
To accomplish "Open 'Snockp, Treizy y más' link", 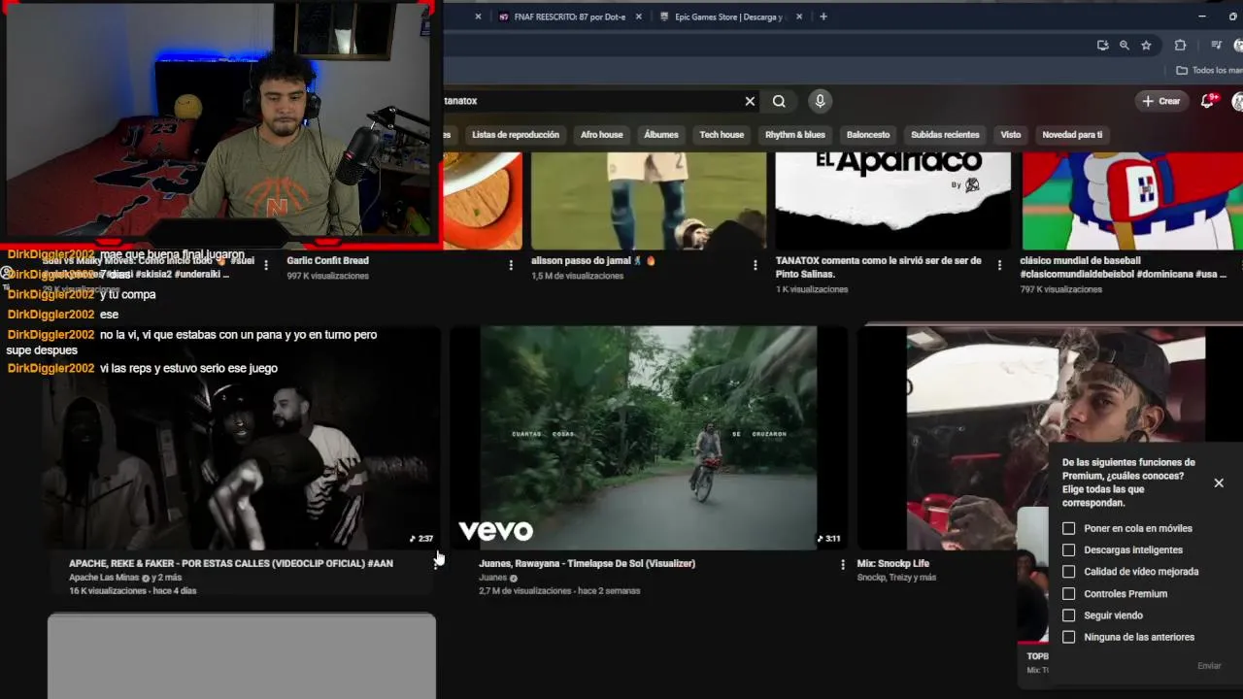I will pos(896,578).
